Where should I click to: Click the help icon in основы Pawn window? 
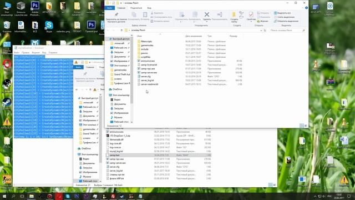tap(306, 8)
